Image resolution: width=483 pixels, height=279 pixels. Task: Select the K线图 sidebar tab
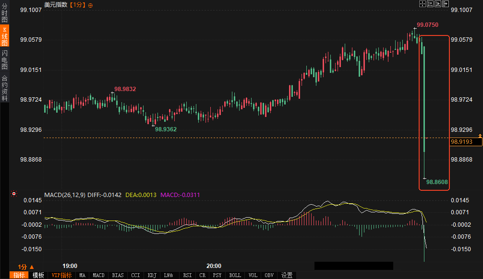[5, 36]
